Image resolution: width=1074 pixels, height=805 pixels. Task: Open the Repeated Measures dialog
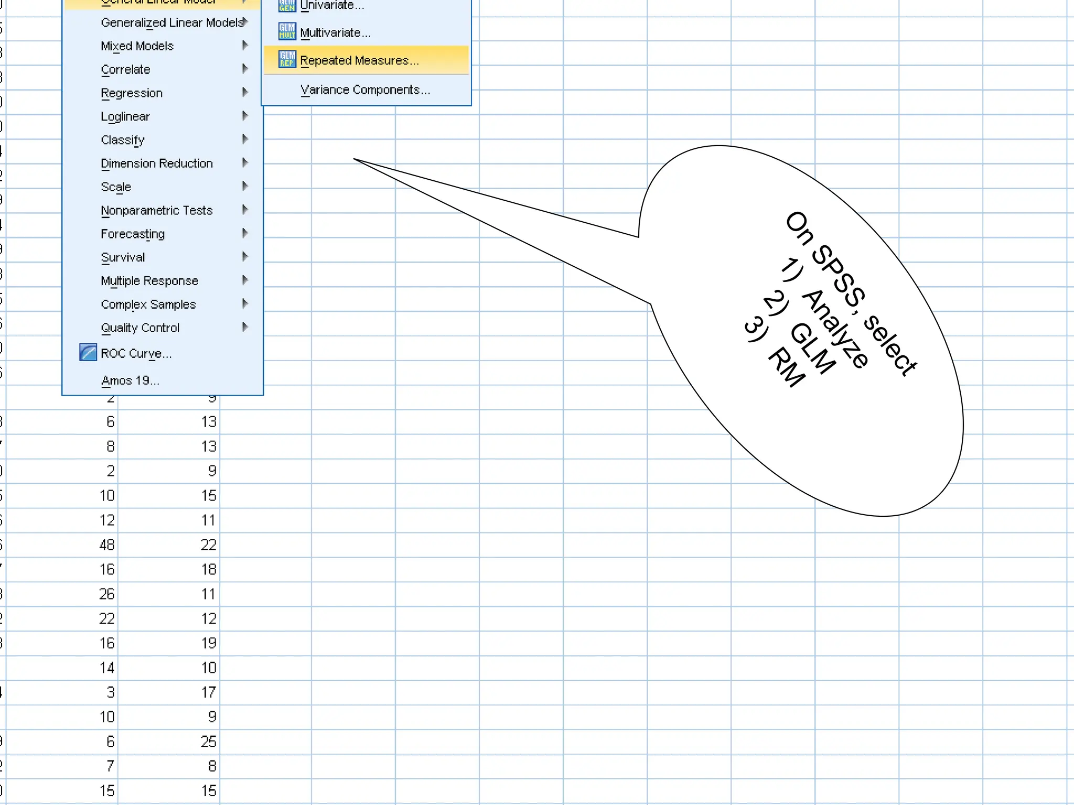tap(359, 61)
